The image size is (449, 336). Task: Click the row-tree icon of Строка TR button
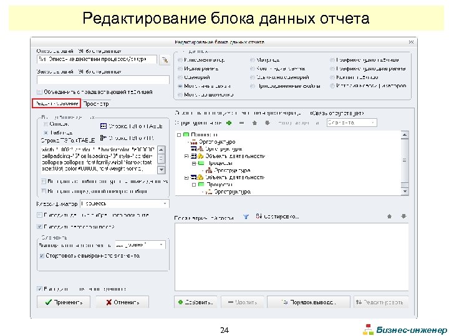(104, 138)
